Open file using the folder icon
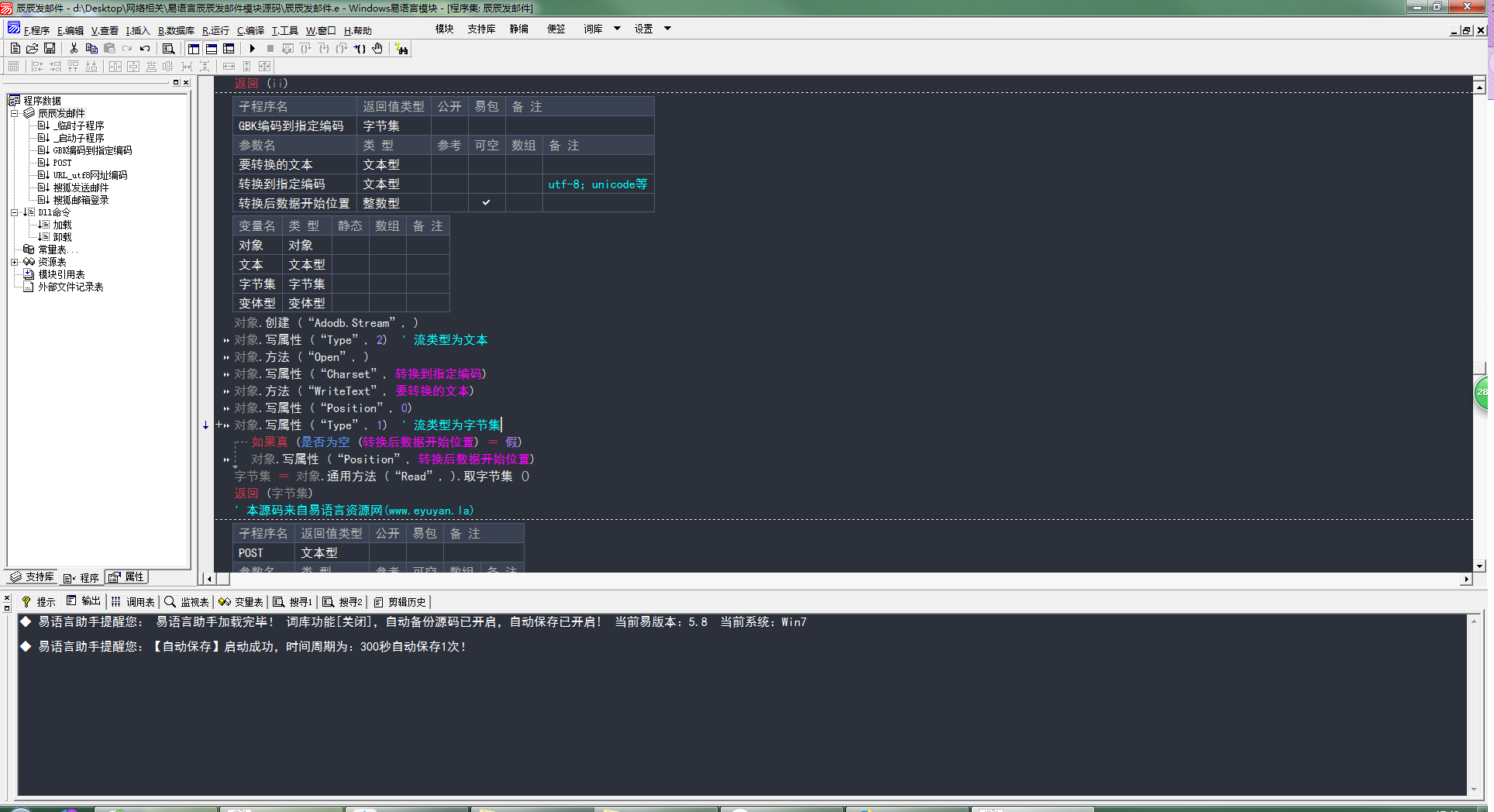Viewport: 1494px width, 812px height. pyautogui.click(x=33, y=49)
